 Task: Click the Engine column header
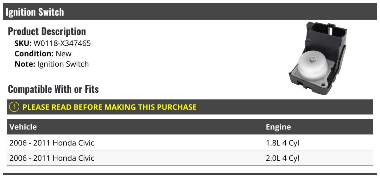[278, 127]
